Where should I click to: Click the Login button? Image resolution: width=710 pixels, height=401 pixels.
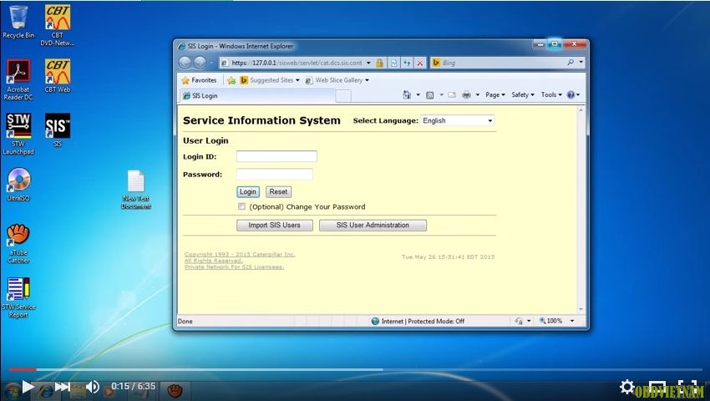248,191
